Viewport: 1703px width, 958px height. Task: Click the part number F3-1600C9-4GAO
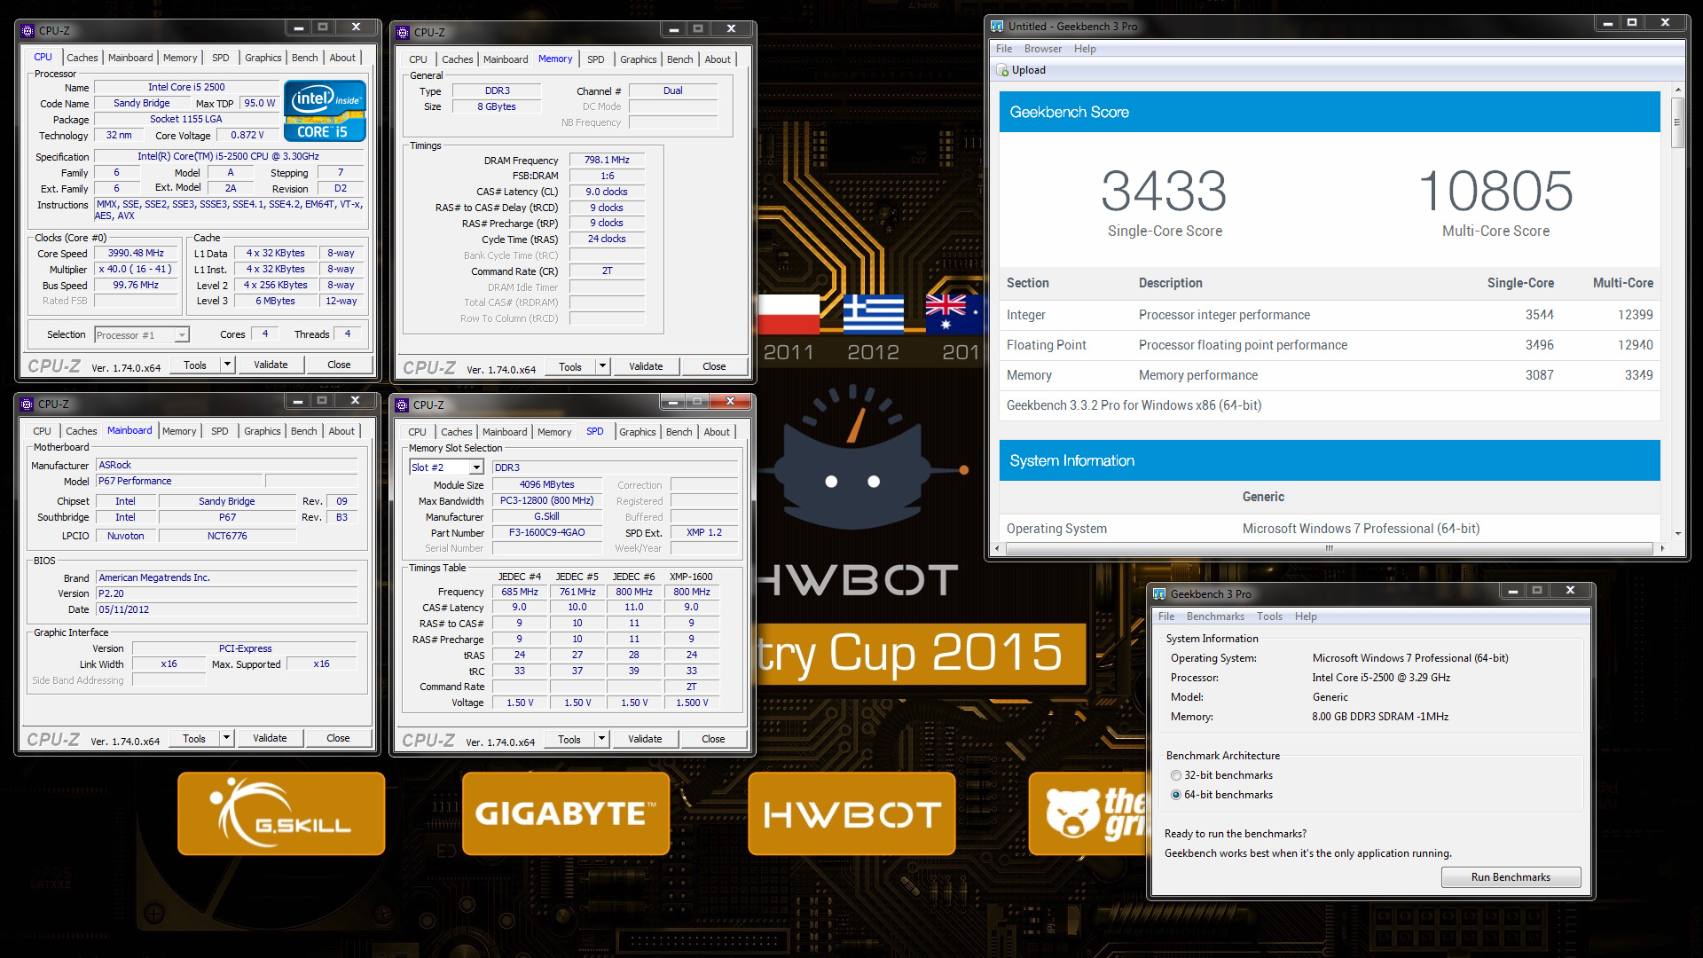point(546,532)
